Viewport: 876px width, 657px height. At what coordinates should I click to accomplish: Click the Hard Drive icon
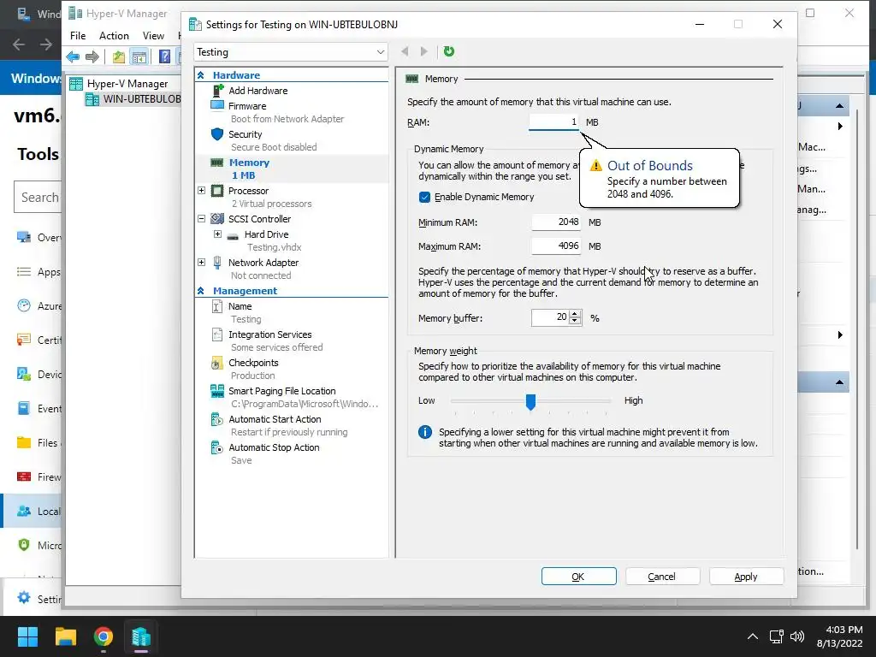tap(233, 235)
